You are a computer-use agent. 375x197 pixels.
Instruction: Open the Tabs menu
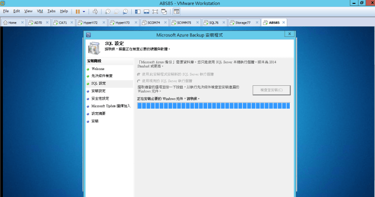pyautogui.click(x=51, y=11)
